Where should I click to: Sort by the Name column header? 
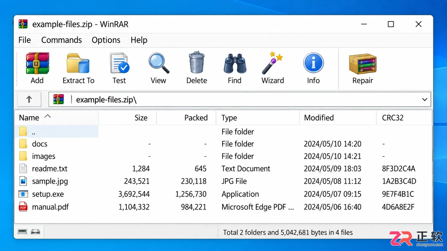point(56,118)
